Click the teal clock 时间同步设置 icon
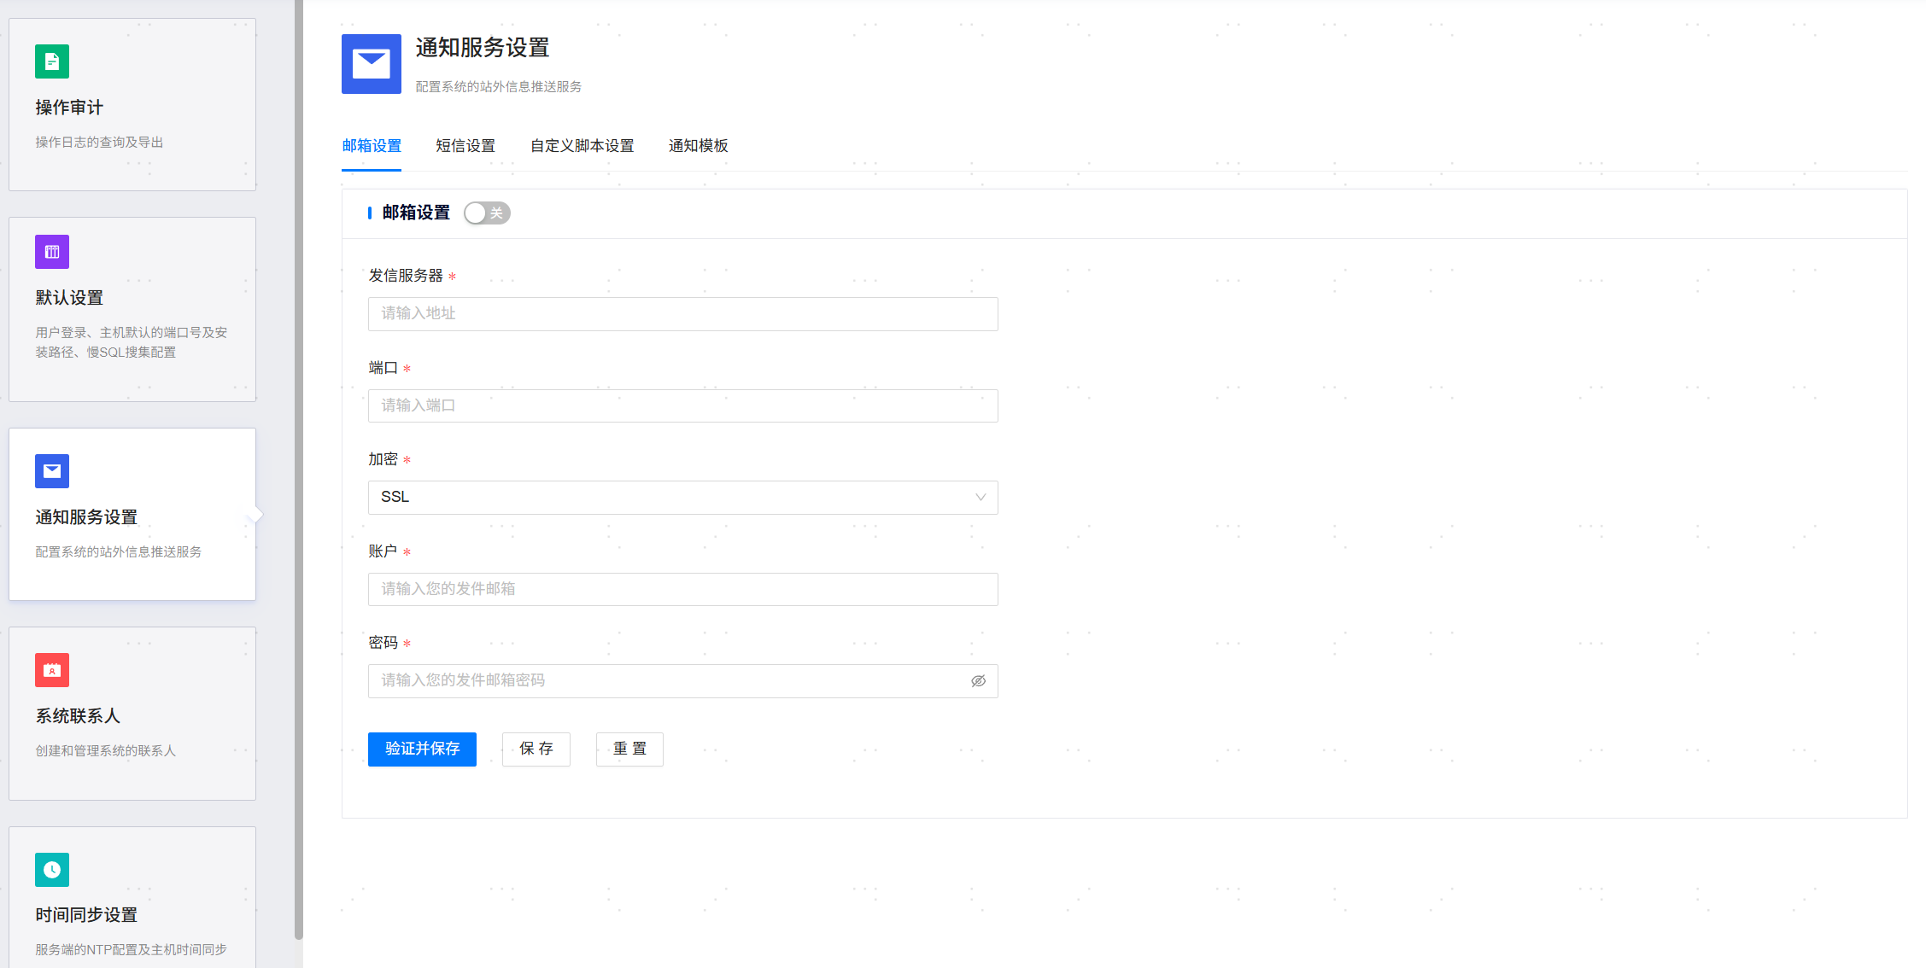 pyautogui.click(x=52, y=870)
